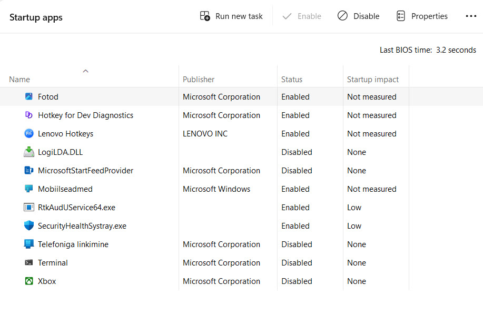Select the LogiLDA.DLL entry

[61, 152]
